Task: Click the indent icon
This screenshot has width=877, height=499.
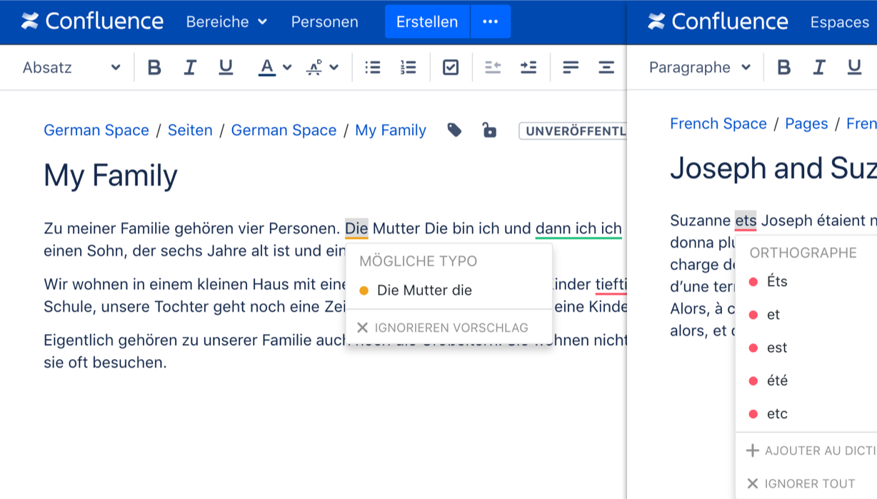Action: 528,68
